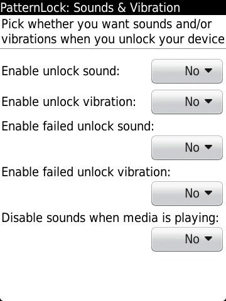Screen dimensions: 226x301
Task: Select Disable sounds when media is playing label
Action: [110, 218]
